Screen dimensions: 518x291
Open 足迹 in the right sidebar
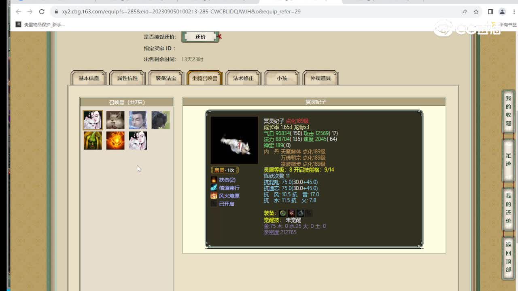[508, 160]
